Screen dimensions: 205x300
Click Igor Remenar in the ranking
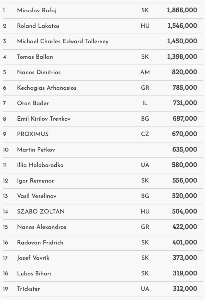pyautogui.click(x=35, y=181)
